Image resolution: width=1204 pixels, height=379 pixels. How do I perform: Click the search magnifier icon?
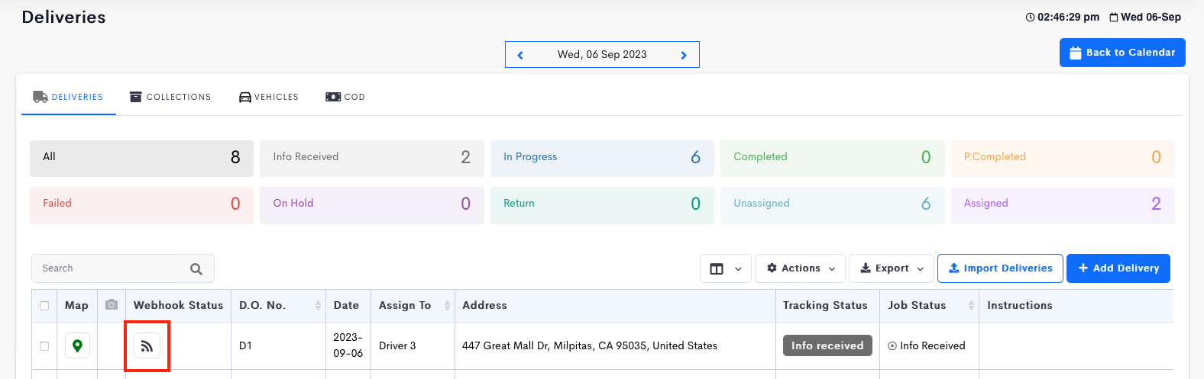pos(196,268)
